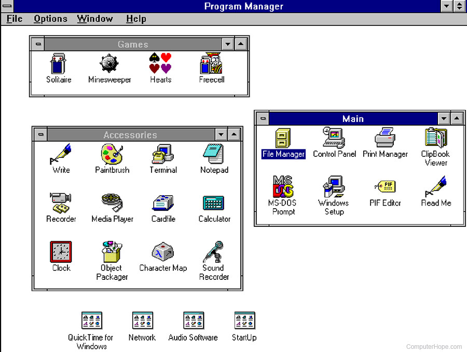Open the Window menu
The image size is (467, 352).
[95, 19]
